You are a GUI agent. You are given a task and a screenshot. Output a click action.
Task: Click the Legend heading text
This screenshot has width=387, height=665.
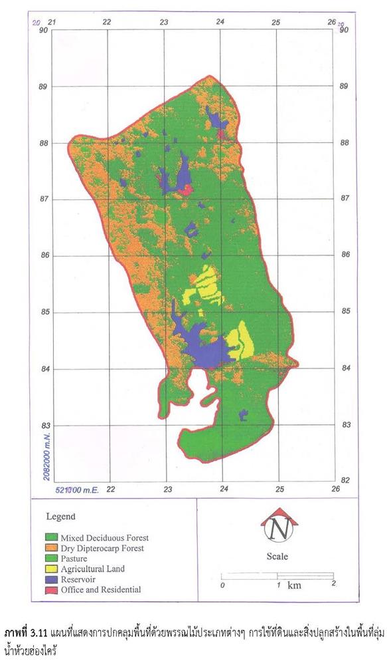[60, 517]
